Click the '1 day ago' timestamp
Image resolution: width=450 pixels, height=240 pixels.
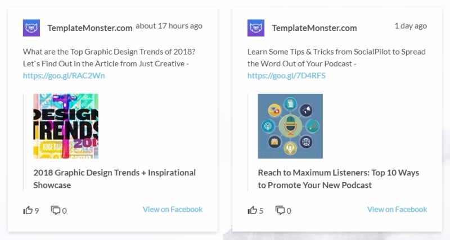click(411, 26)
